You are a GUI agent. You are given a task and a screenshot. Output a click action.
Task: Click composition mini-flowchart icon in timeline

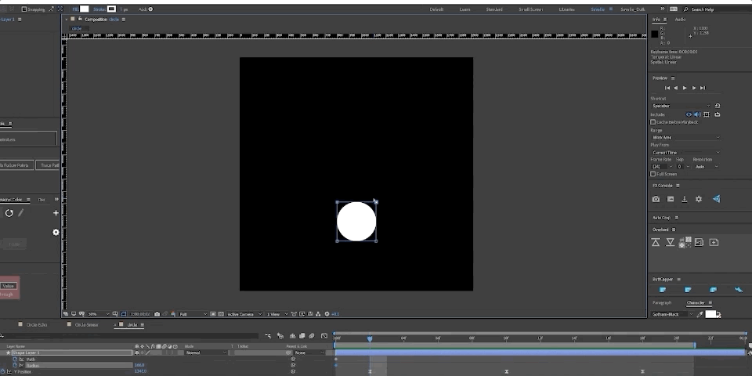pos(268,336)
